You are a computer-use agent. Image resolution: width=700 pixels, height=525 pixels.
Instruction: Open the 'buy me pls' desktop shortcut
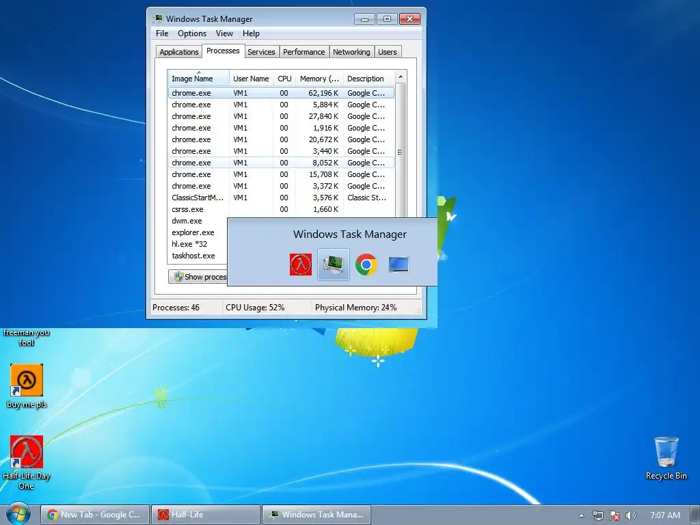click(27, 387)
